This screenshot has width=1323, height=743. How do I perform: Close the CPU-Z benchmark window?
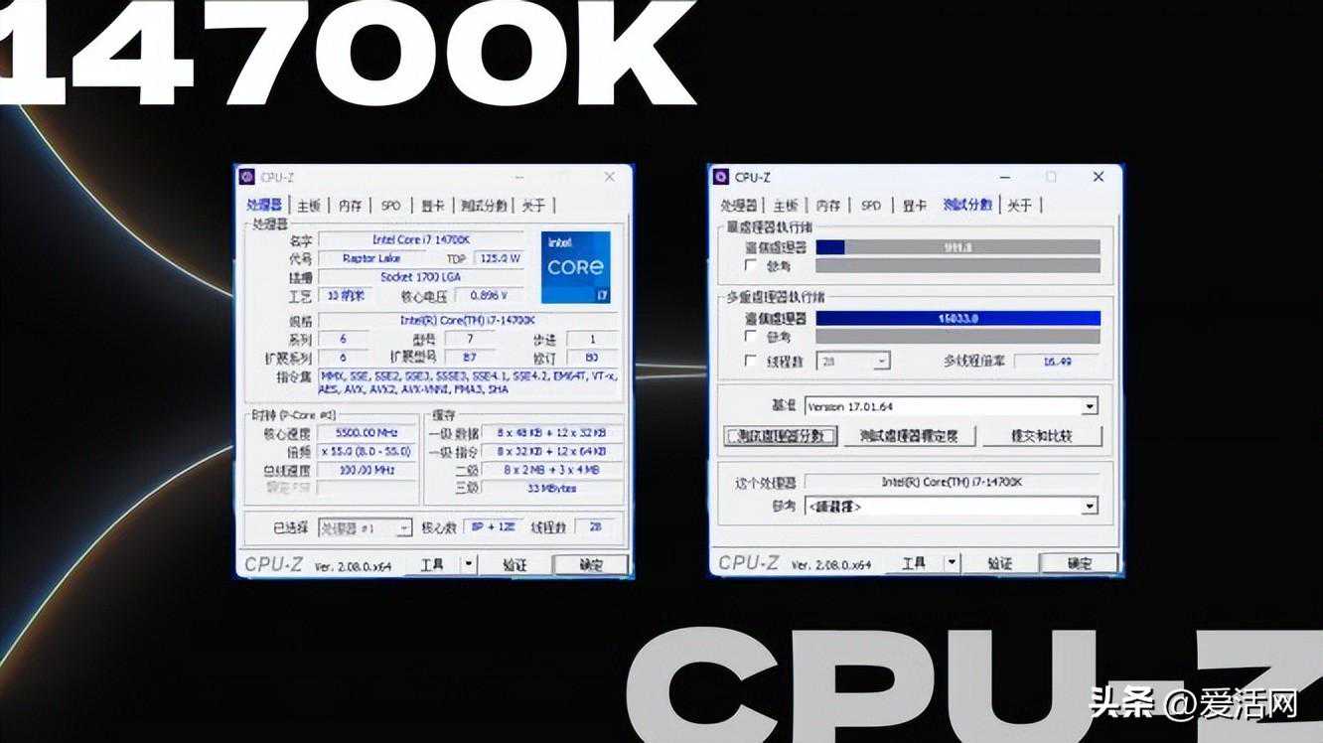point(1098,177)
